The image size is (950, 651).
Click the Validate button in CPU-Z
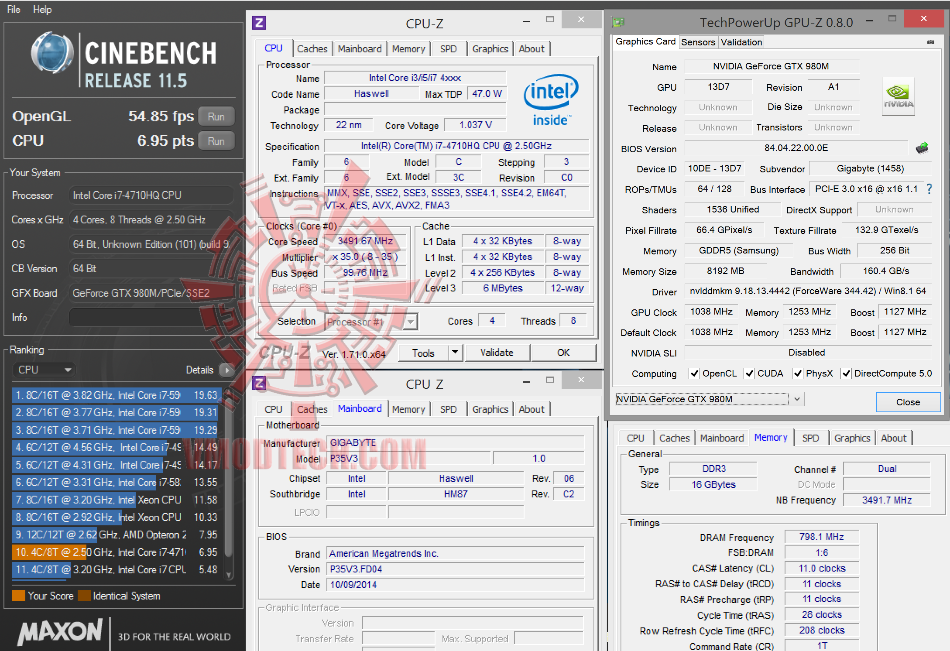click(497, 353)
